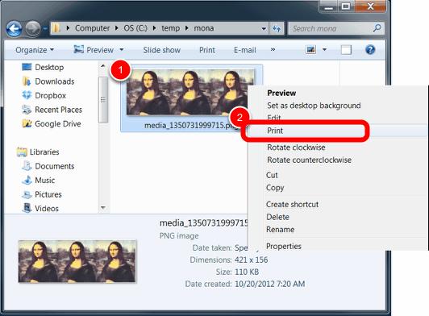
Task: Click the navigation pane scrollbar thumb
Action: tap(103, 100)
